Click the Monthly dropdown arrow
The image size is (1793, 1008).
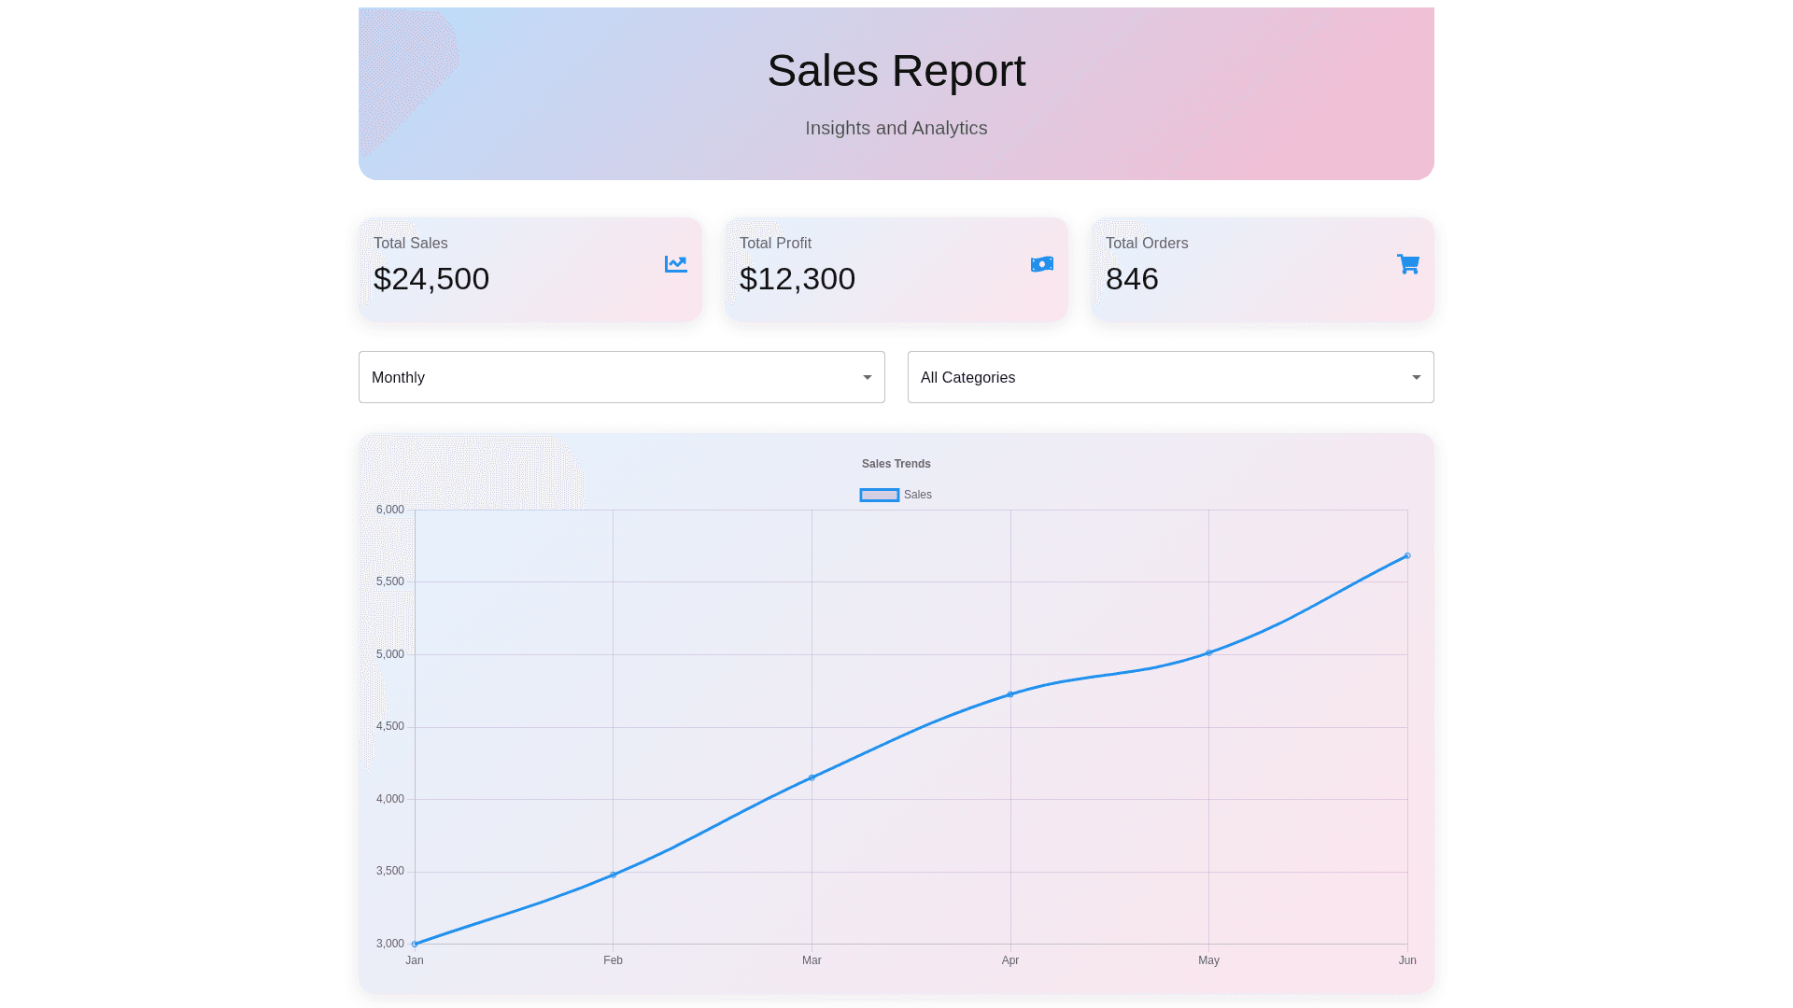pyautogui.click(x=867, y=377)
